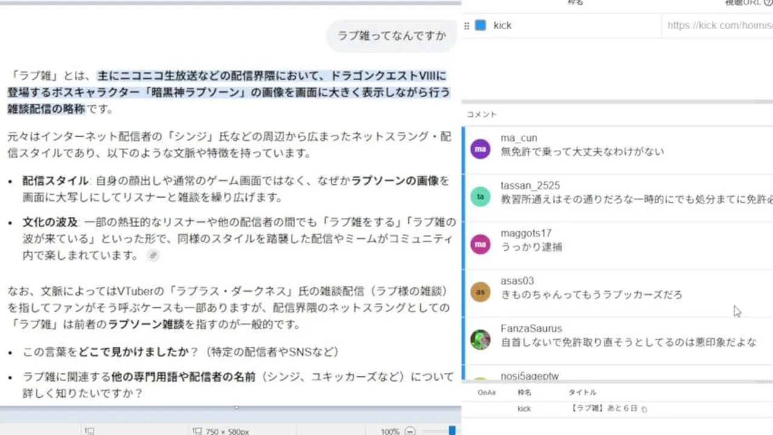Click the bold term '配信スタイル'

[56, 181]
